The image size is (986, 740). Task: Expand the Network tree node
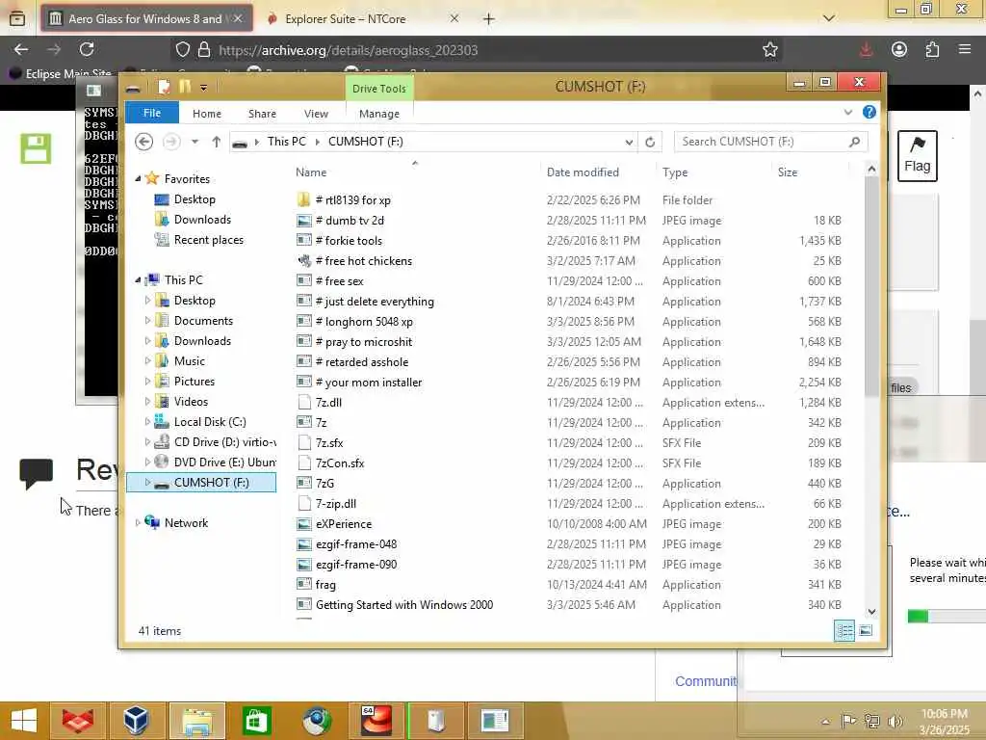point(138,522)
